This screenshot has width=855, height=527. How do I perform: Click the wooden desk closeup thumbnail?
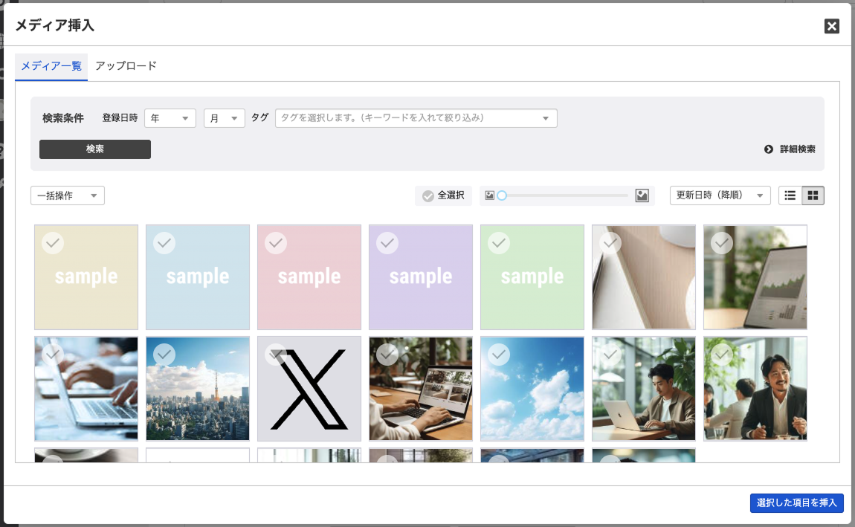tap(644, 277)
